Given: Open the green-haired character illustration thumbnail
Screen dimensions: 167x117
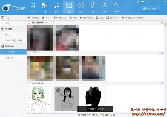Looking at the screenshot, I should [41, 99].
